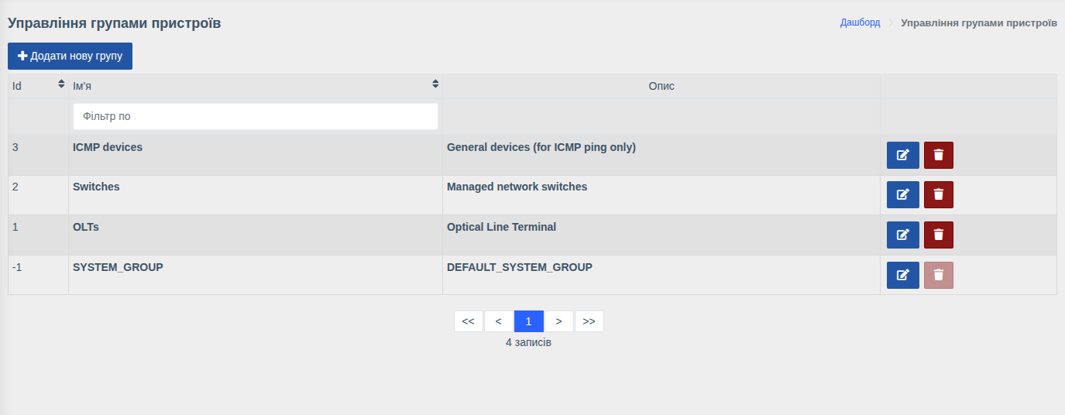This screenshot has height=415, width=1065.
Task: Click the Управління групами пристроїв page title
Action: tap(115, 23)
